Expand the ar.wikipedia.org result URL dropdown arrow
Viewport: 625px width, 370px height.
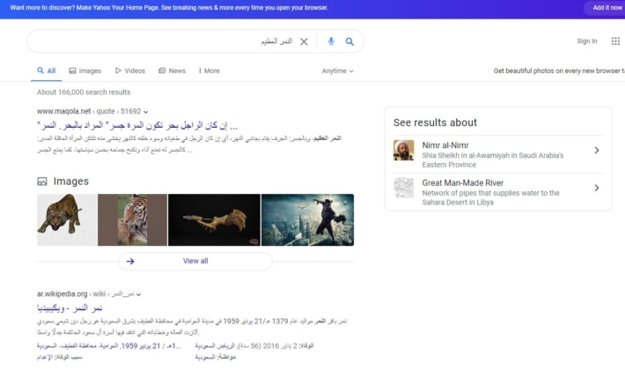pyautogui.click(x=139, y=294)
